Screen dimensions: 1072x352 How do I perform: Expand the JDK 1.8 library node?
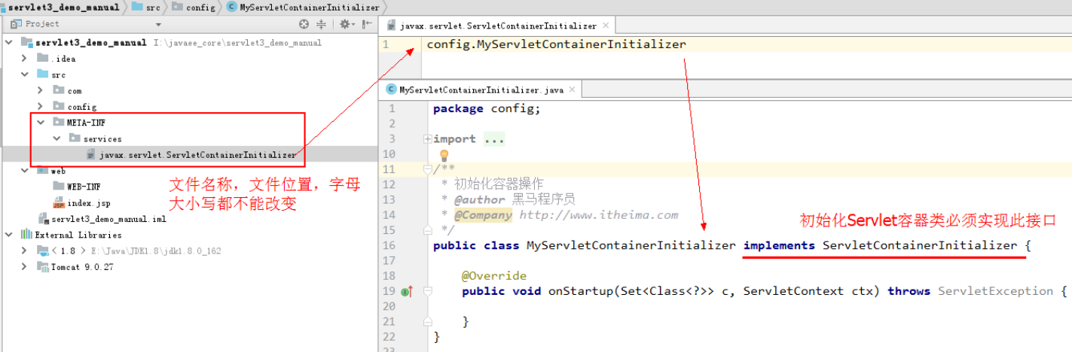tap(24, 251)
